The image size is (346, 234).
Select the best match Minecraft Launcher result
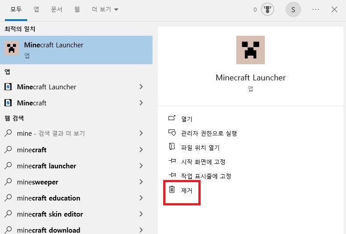point(76,50)
